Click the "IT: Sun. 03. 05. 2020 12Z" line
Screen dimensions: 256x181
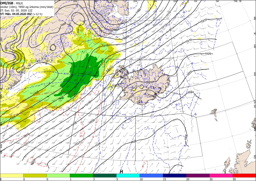[x=16, y=10]
